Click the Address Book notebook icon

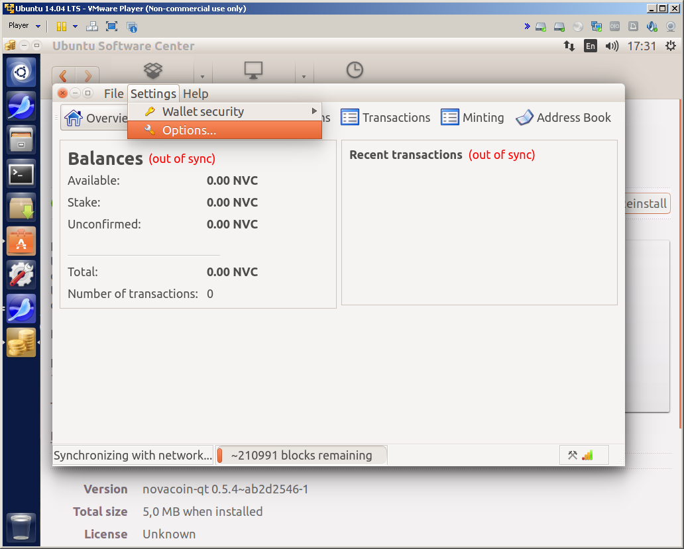coord(524,118)
